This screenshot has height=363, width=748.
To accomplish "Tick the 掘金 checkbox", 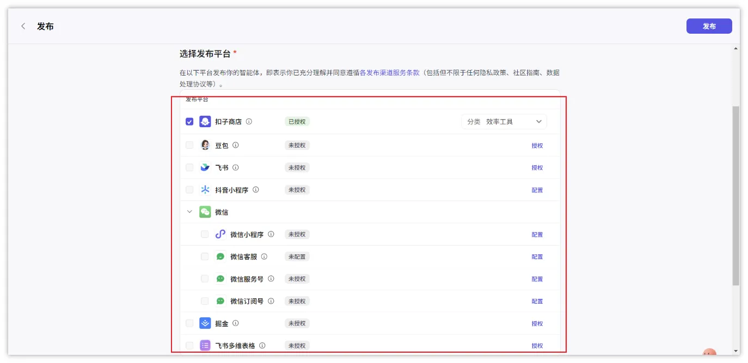I will click(189, 323).
